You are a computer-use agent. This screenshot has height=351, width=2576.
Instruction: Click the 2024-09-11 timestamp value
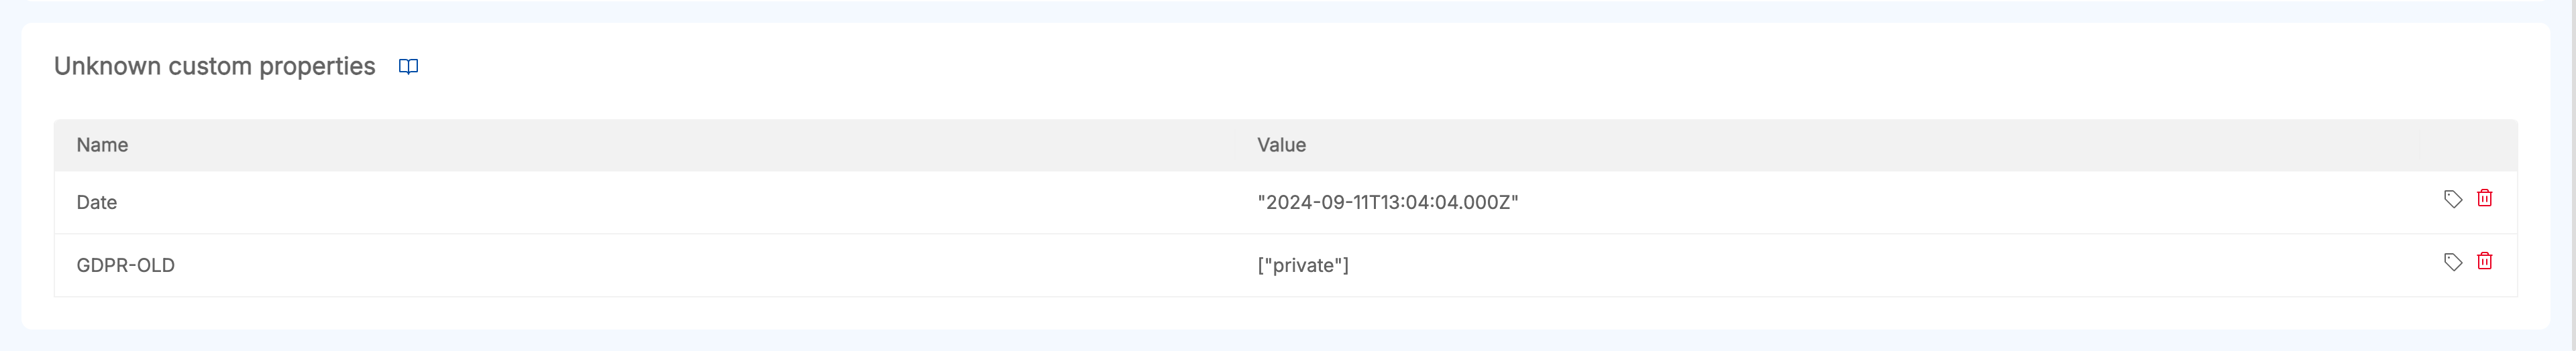point(1387,202)
